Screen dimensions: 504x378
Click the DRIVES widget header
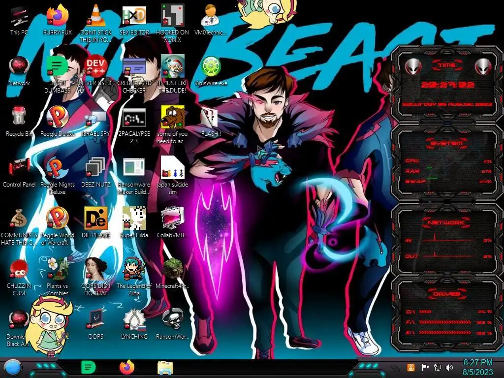pos(447,294)
